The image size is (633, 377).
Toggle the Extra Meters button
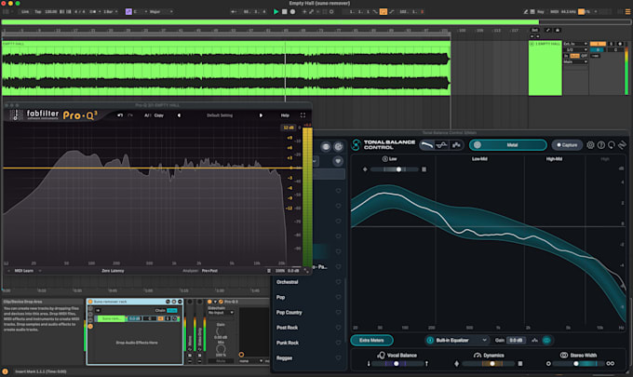coord(371,341)
